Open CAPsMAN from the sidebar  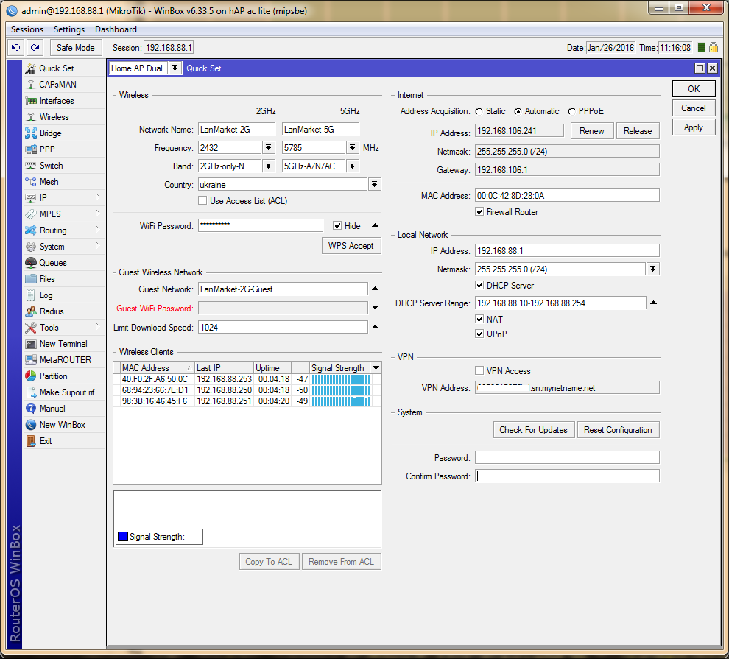57,85
